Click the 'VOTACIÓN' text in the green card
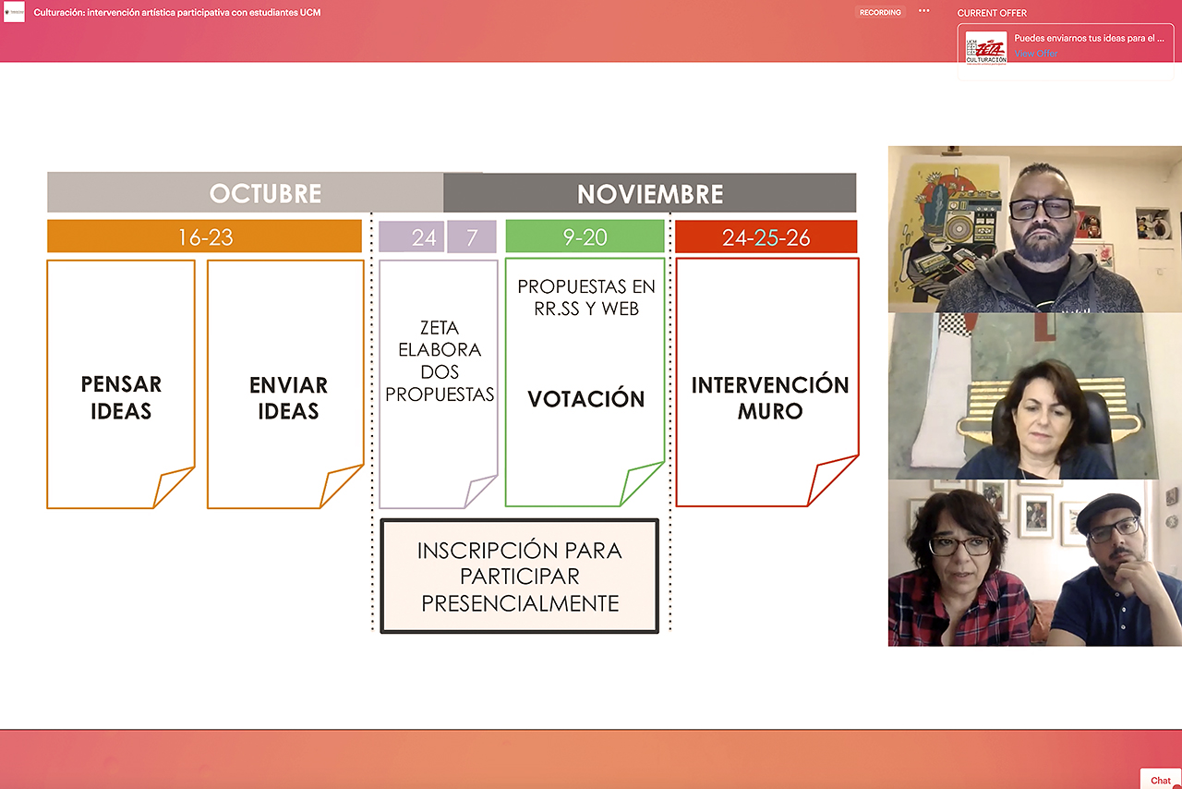The width and height of the screenshot is (1182, 789). [585, 399]
